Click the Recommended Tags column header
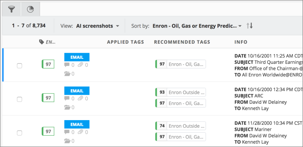The image size is (303, 147). click(182, 42)
